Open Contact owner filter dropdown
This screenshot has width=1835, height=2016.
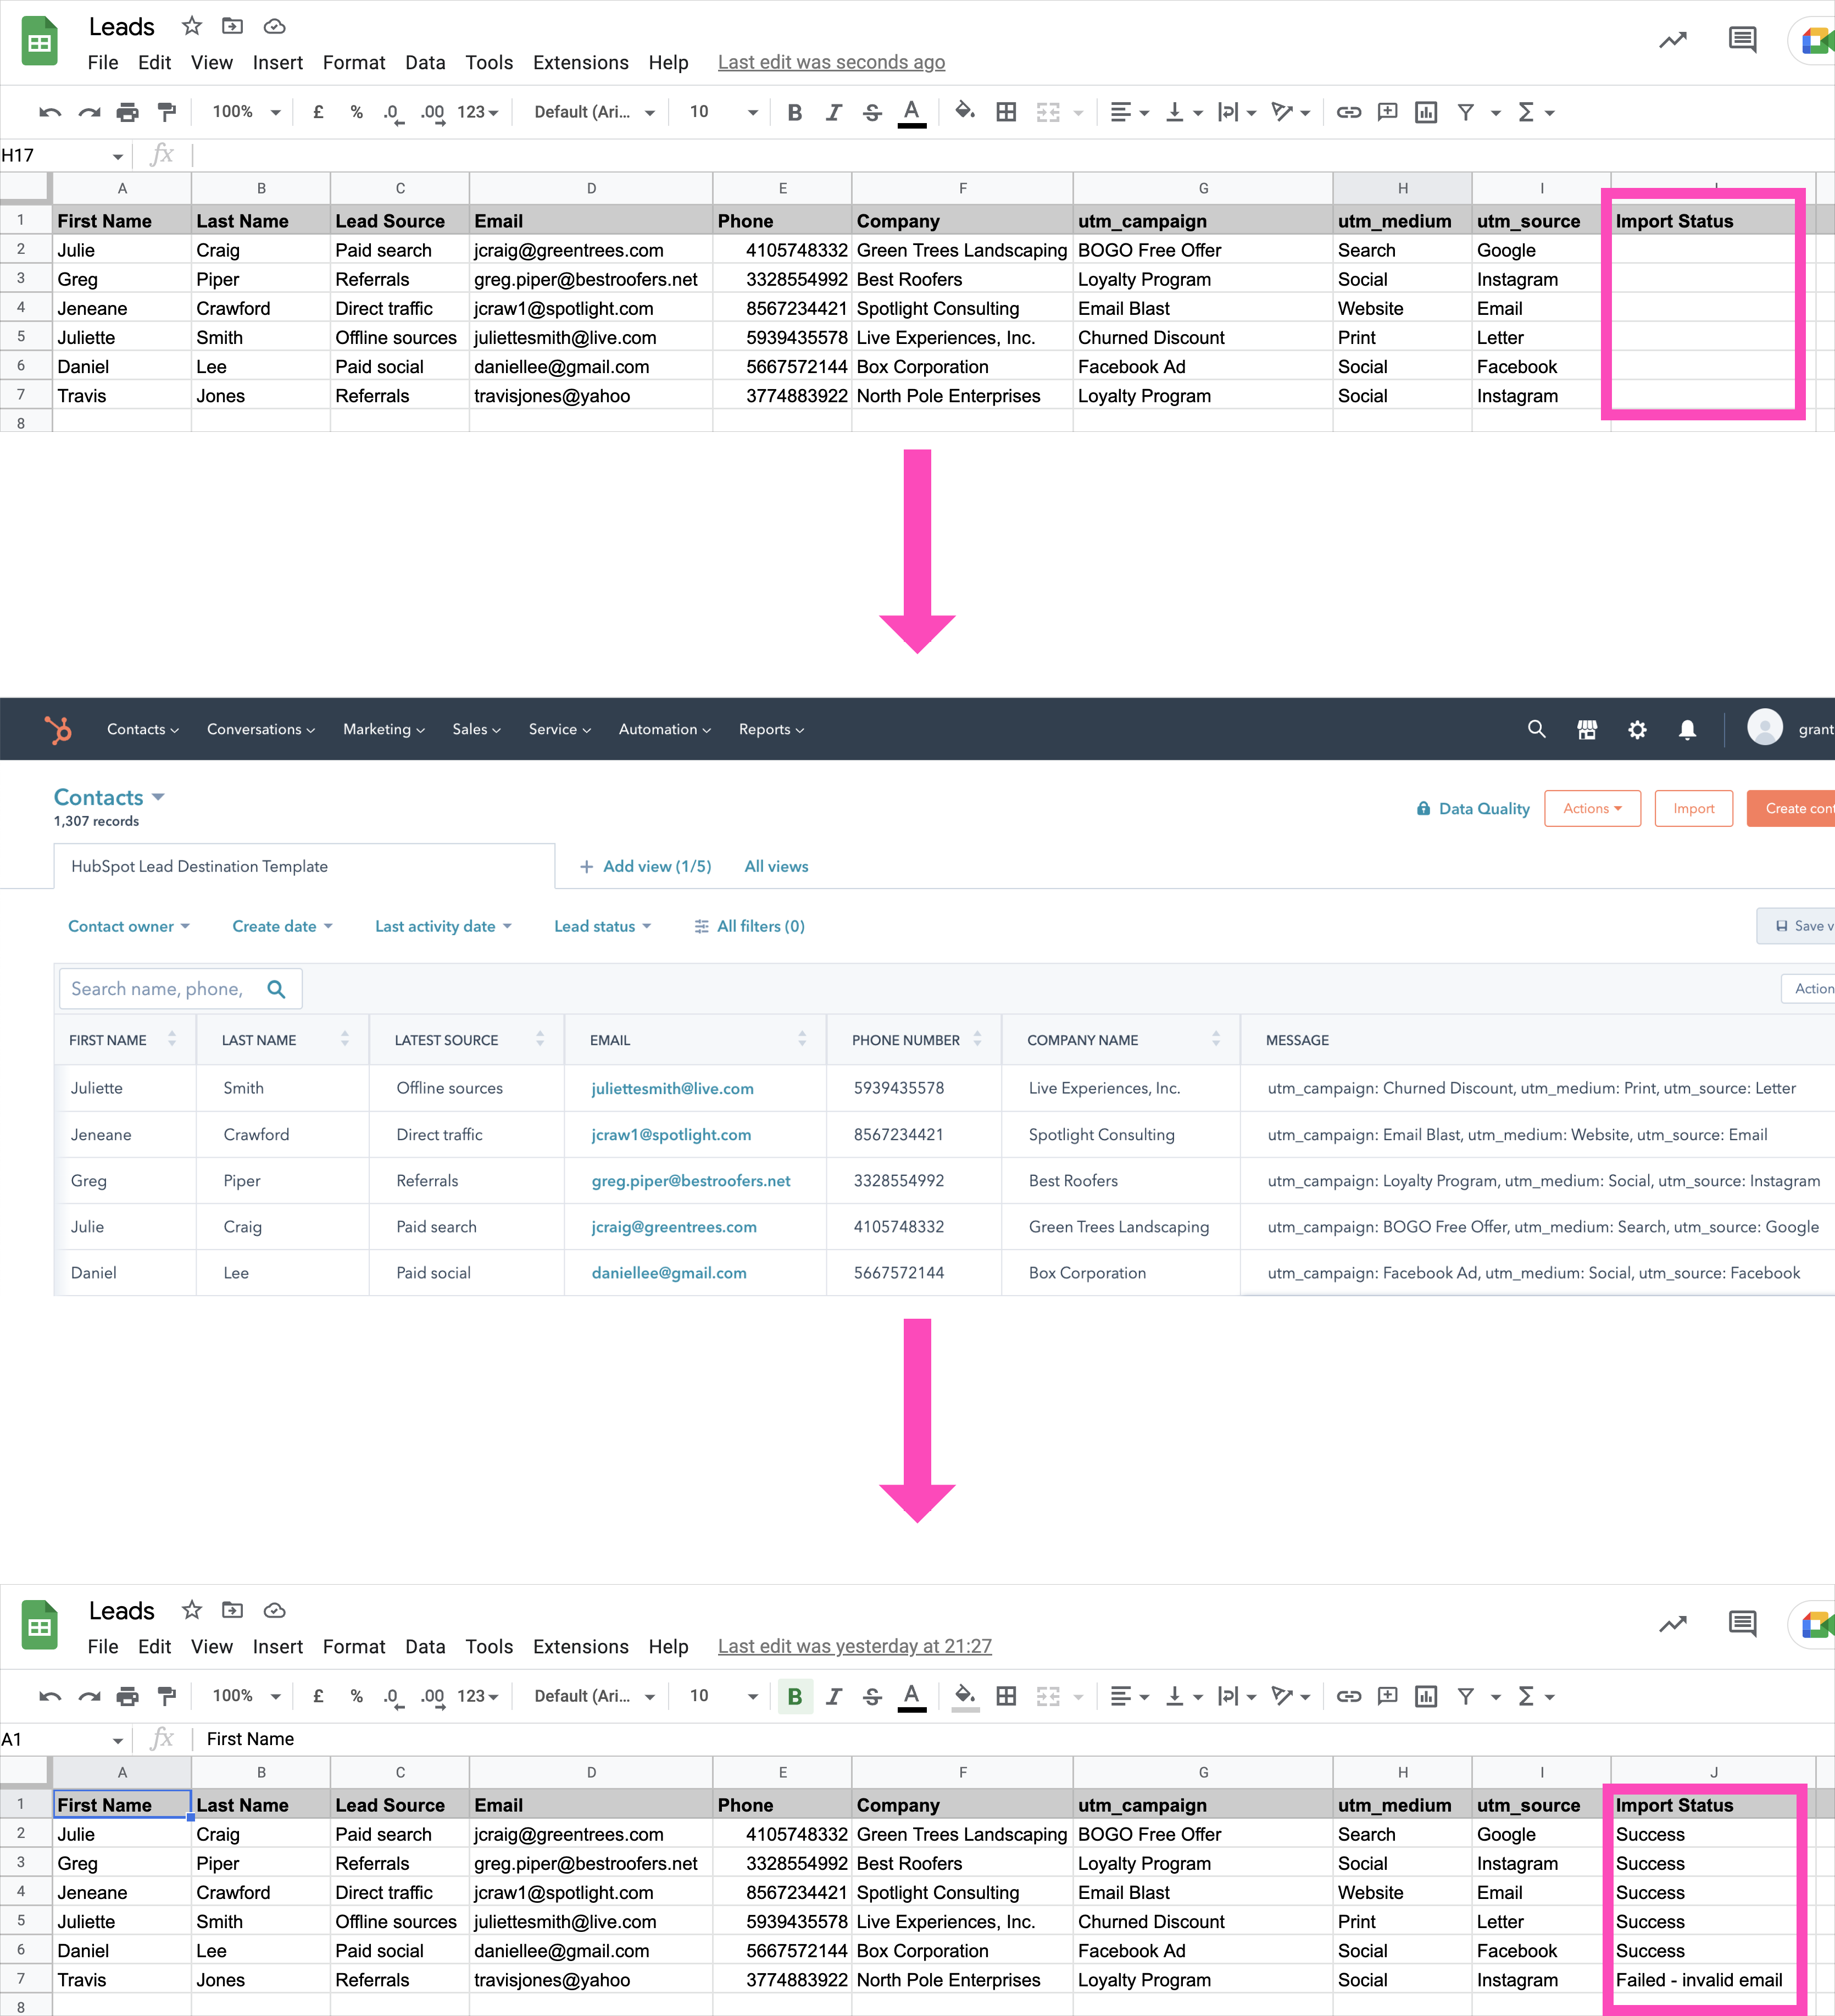pos(129,926)
